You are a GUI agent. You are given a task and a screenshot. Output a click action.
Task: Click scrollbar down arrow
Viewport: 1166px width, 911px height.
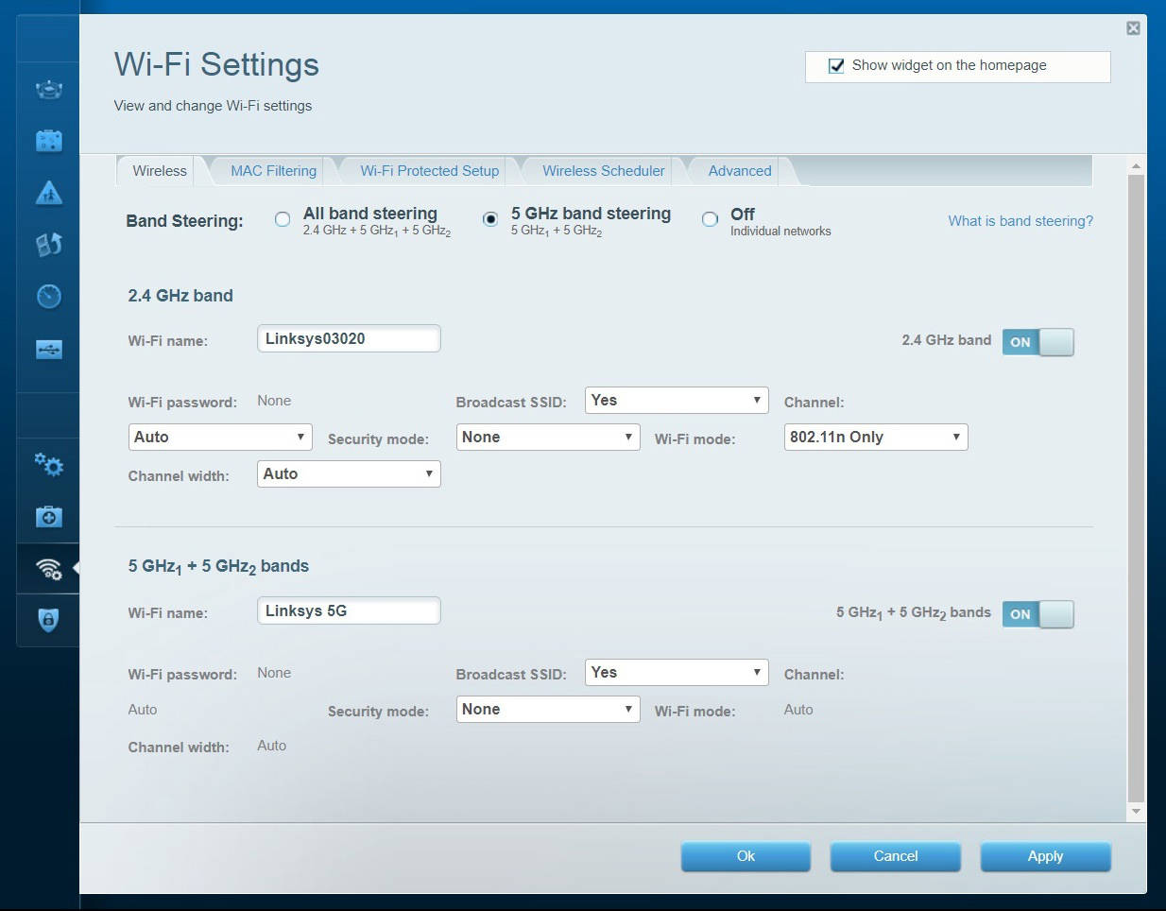click(1136, 811)
